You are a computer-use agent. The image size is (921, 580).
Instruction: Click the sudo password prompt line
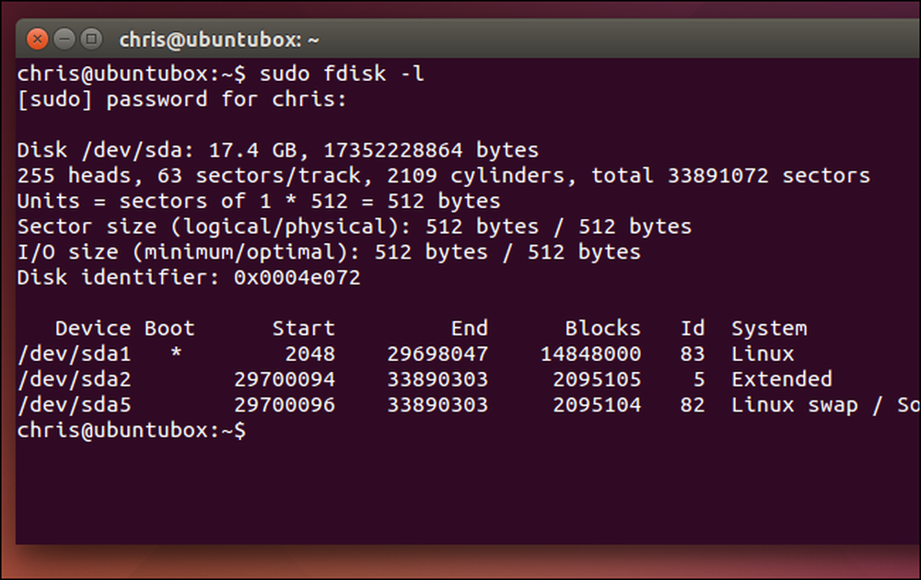[x=182, y=99]
